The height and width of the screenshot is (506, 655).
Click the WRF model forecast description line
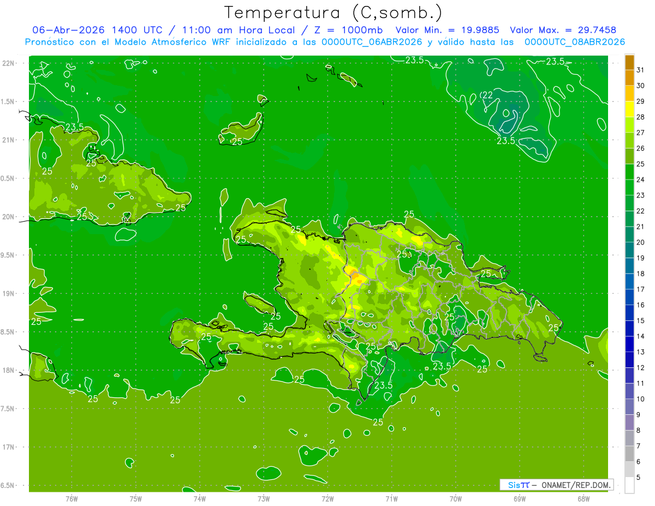point(325,42)
